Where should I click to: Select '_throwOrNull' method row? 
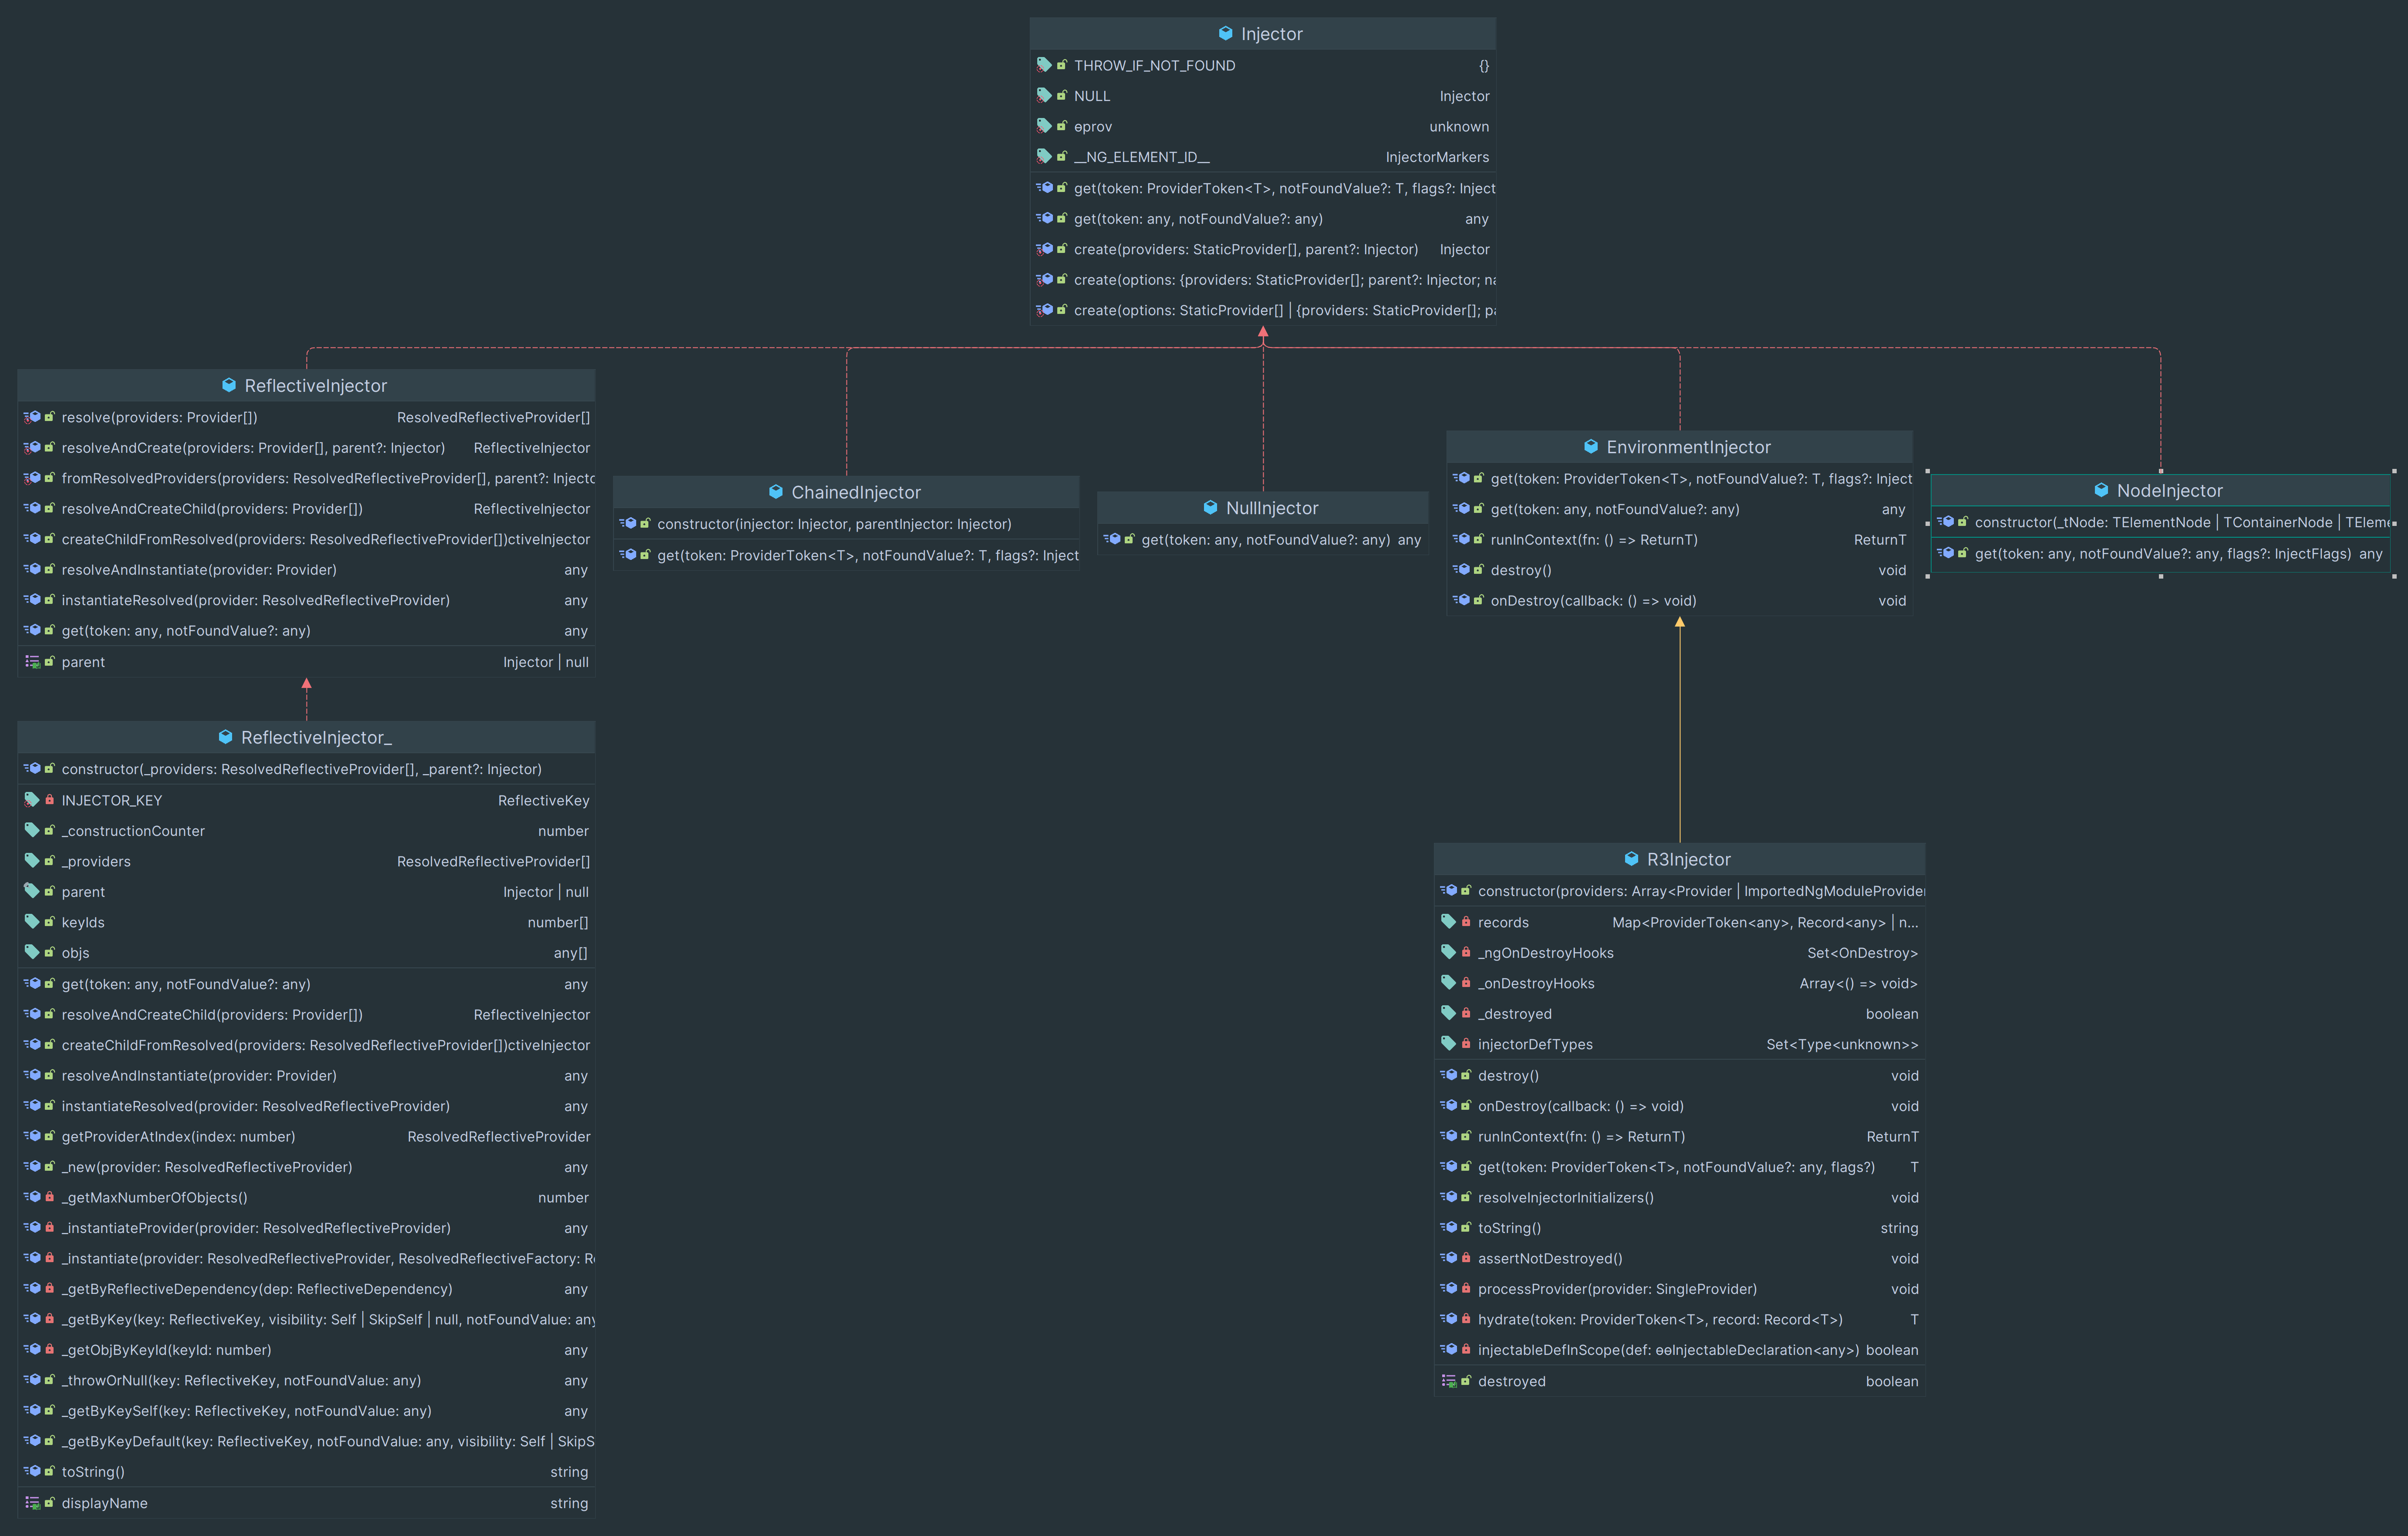tap(306, 1380)
